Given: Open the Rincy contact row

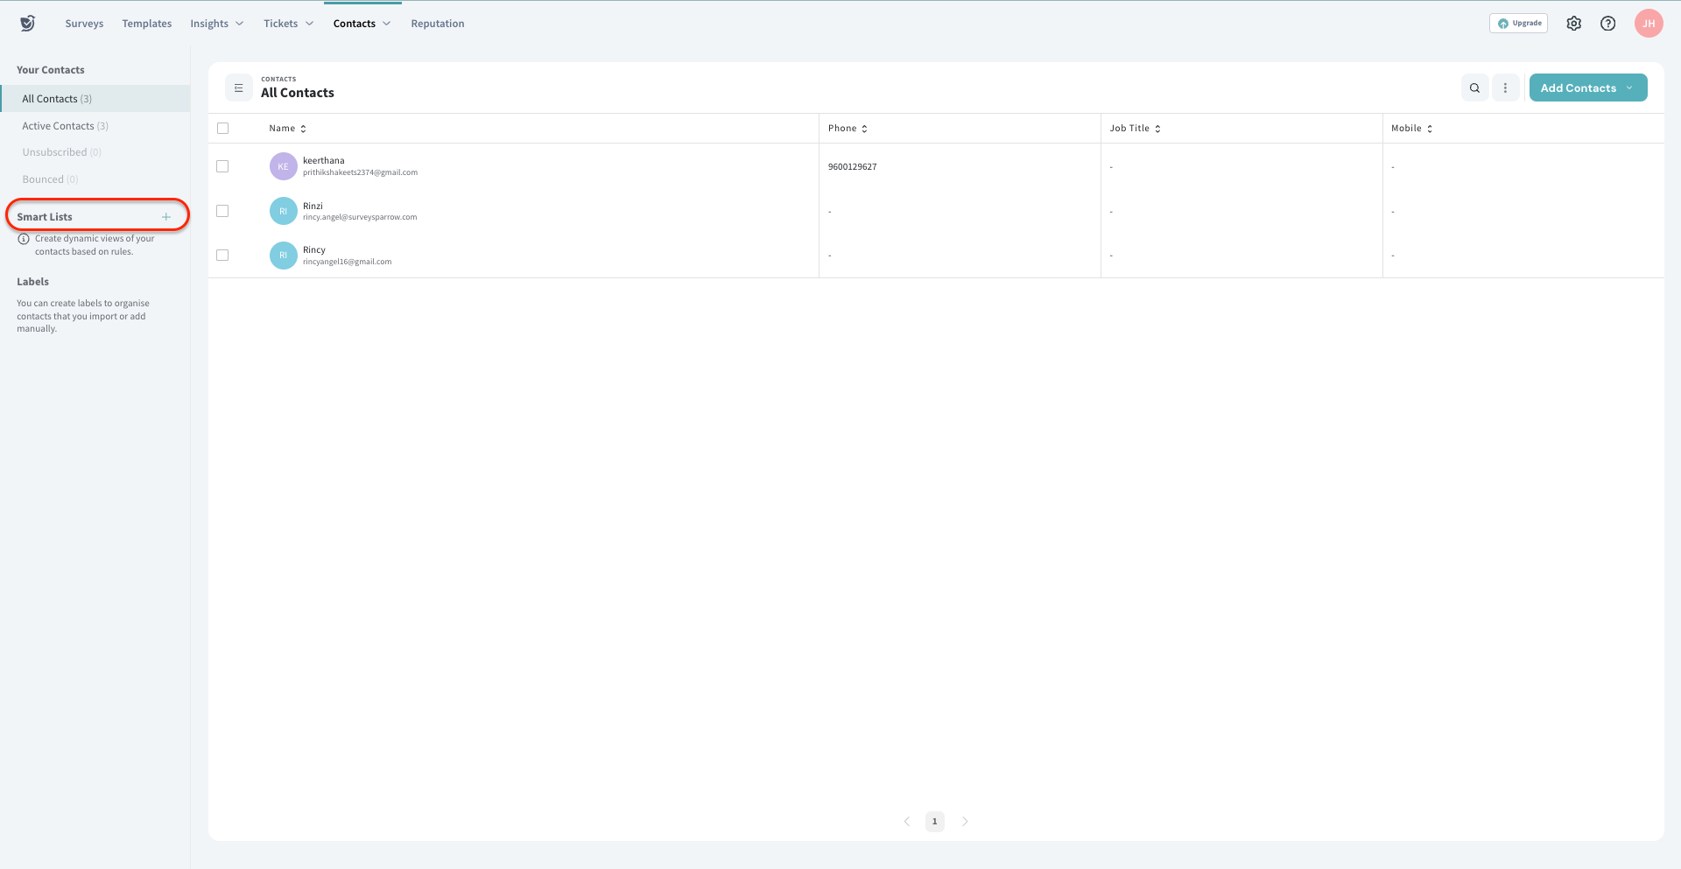Looking at the screenshot, I should tap(314, 250).
